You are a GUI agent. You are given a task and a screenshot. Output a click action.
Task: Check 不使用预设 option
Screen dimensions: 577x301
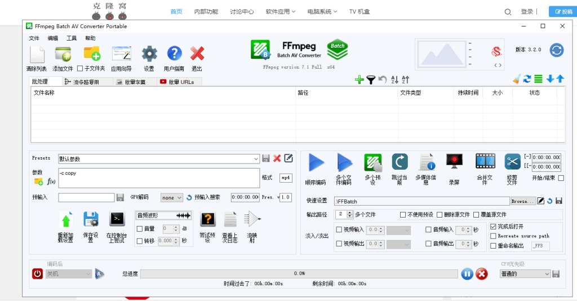[403, 215]
